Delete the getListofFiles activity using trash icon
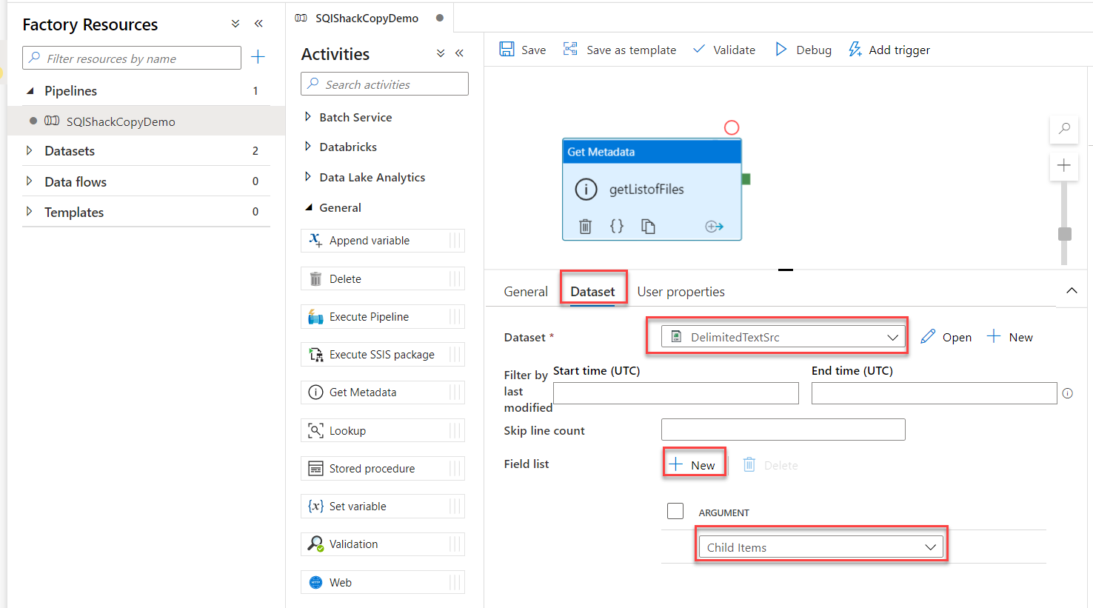1093x608 pixels. point(585,227)
